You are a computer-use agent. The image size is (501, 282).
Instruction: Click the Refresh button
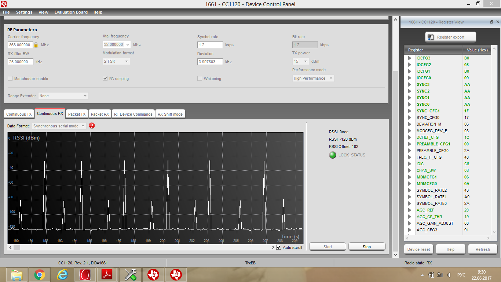point(483,249)
